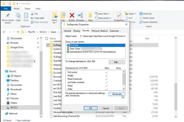Select Ryan Dube user entry
The width and height of the screenshot is (184, 122).
click(x=95, y=49)
